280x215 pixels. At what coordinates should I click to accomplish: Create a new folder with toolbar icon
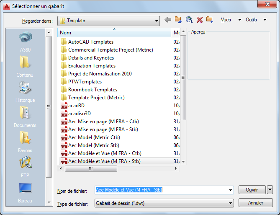[210, 20]
